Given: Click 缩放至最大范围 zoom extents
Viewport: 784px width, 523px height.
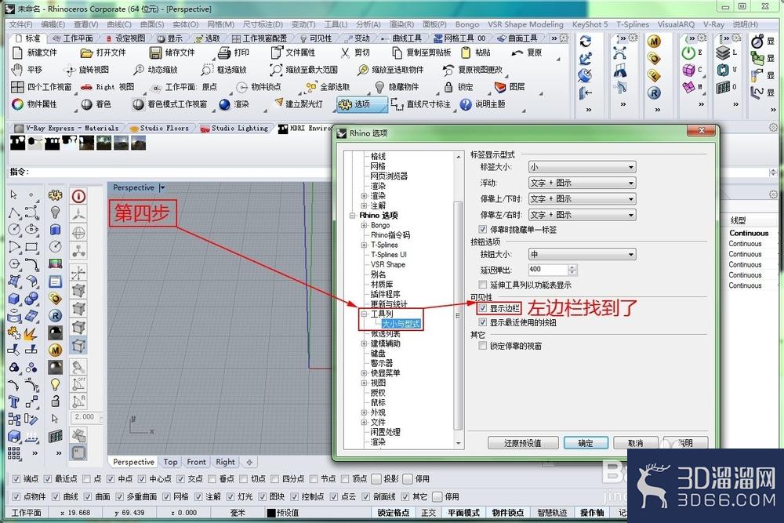Looking at the screenshot, I should (x=276, y=70).
